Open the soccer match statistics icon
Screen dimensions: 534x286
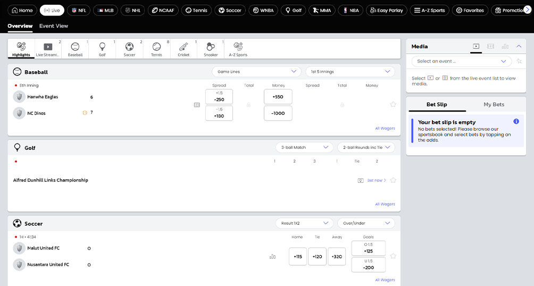[x=272, y=257]
